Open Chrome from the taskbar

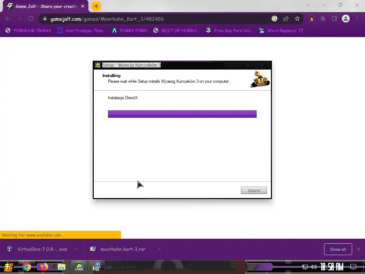26,267
